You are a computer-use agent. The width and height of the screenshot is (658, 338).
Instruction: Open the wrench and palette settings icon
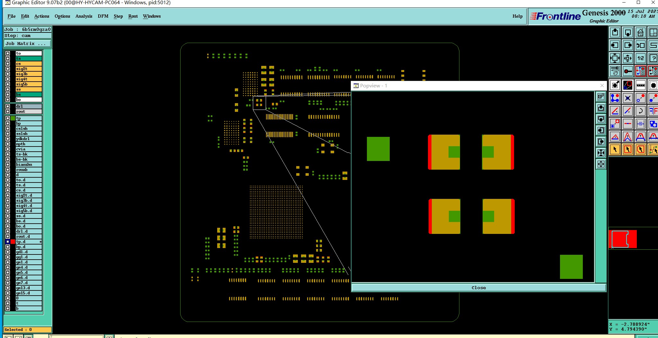pos(615,71)
